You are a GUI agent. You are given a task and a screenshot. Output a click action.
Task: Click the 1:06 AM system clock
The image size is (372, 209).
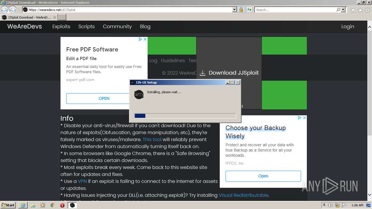coord(357,205)
